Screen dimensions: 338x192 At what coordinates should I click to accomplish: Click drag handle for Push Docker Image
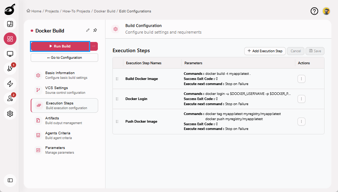coord(117,121)
